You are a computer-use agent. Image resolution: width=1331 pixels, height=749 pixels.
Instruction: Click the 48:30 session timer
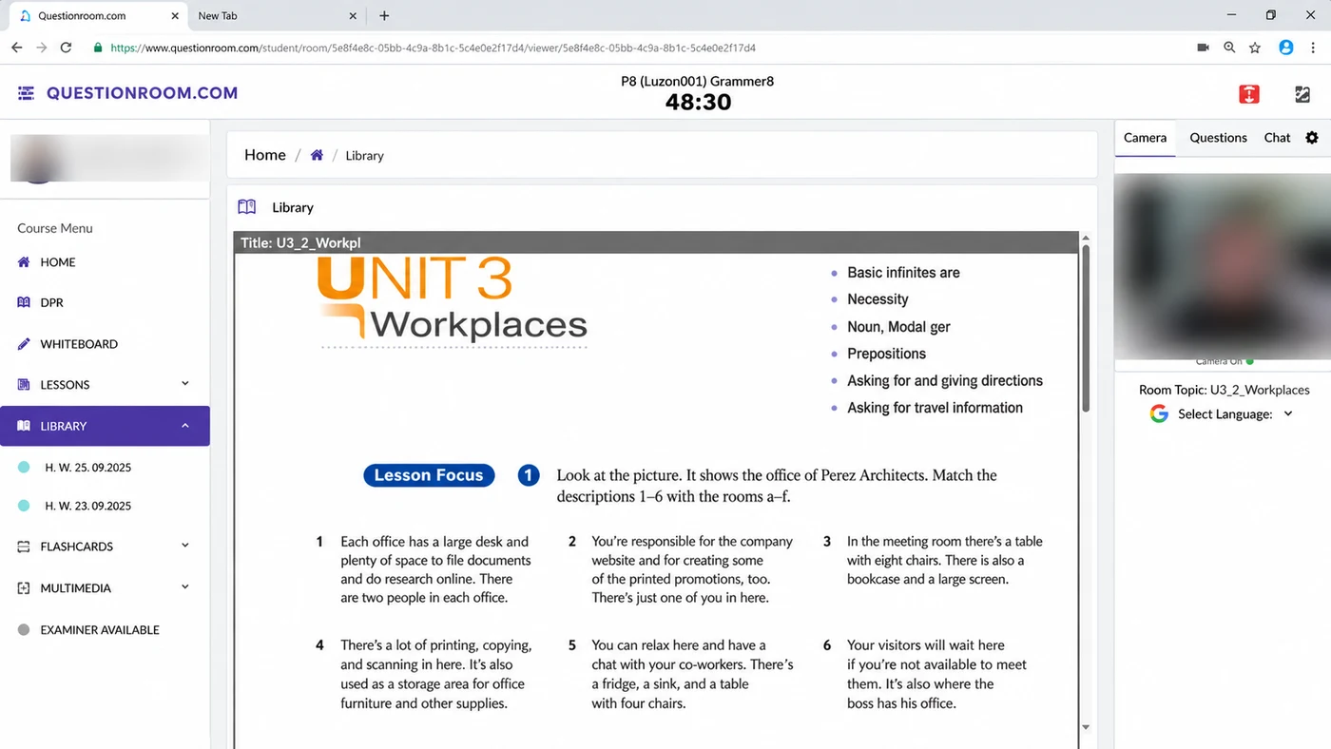coord(698,103)
